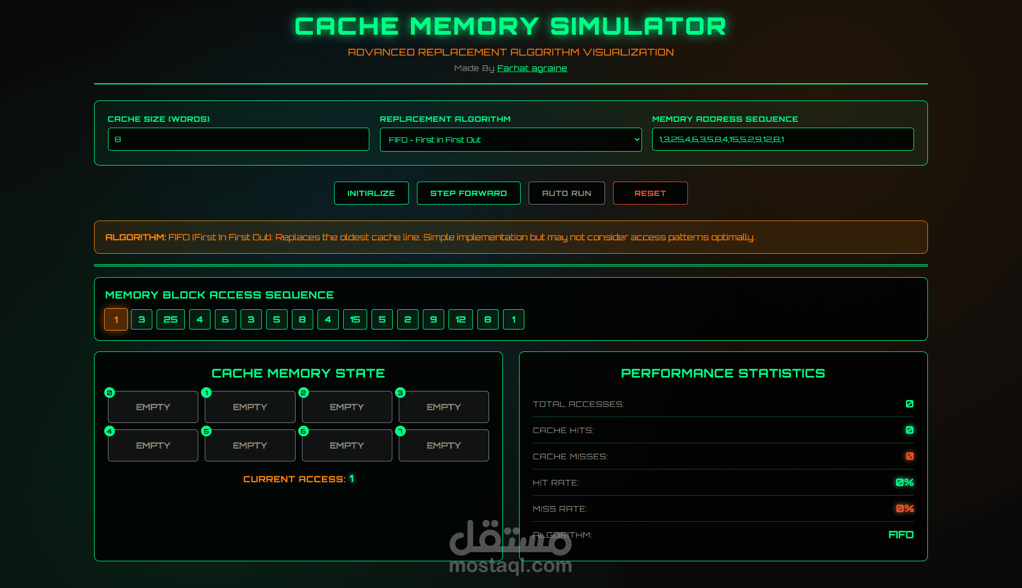Open the Replacement Algorithm dropdown
The height and width of the screenshot is (588, 1022).
pyautogui.click(x=510, y=139)
